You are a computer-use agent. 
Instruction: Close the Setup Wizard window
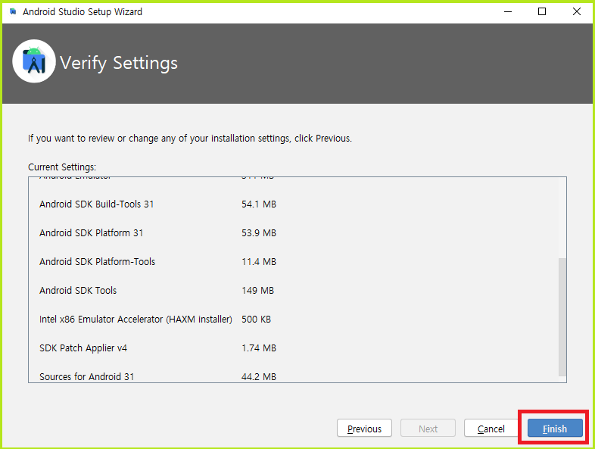pyautogui.click(x=576, y=11)
